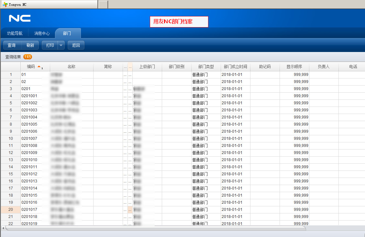Open the 消息中心 tab
Image resolution: width=365 pixels, height=237 pixels.
42,34
